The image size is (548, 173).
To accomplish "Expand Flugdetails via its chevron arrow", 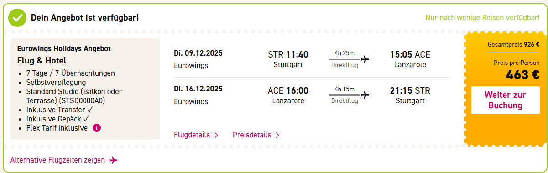I will pos(216,135).
